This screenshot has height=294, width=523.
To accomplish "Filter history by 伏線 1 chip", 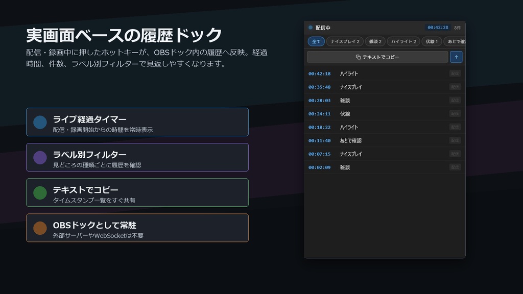I will coord(432,42).
